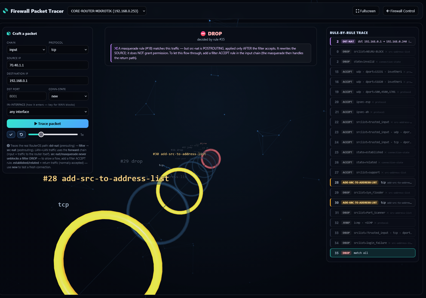Select rule 28 ADD-SRC-TO-ADDRESS-LIST row
The image size is (426, 298).
[373, 182]
